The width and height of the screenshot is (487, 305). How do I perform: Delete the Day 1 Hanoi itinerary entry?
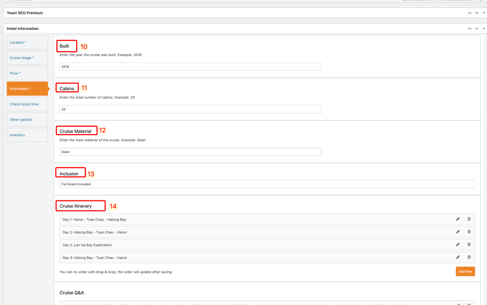[x=469, y=219]
